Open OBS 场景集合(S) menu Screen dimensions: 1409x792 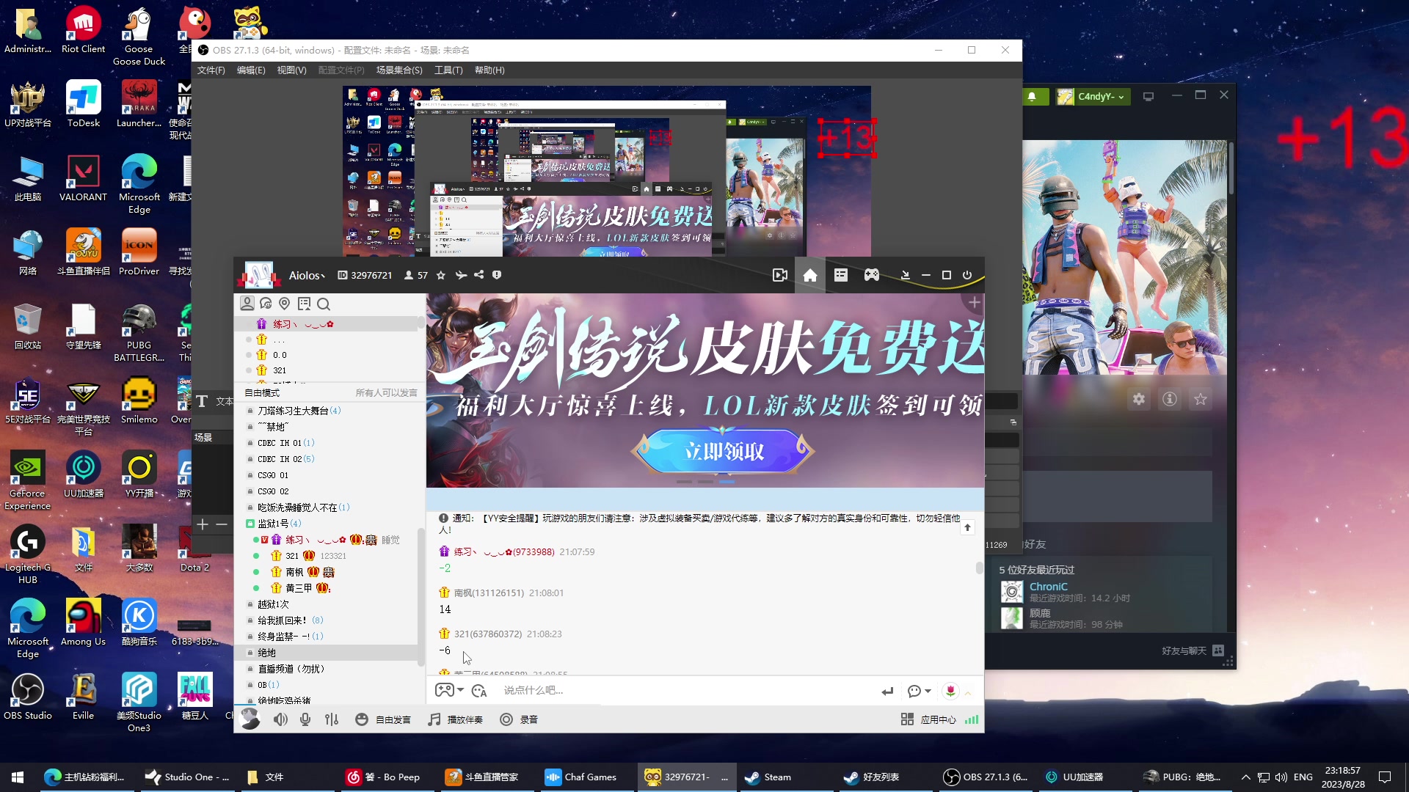(x=399, y=70)
